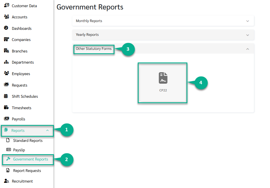Go to Accounts menu item

[x=20, y=17]
